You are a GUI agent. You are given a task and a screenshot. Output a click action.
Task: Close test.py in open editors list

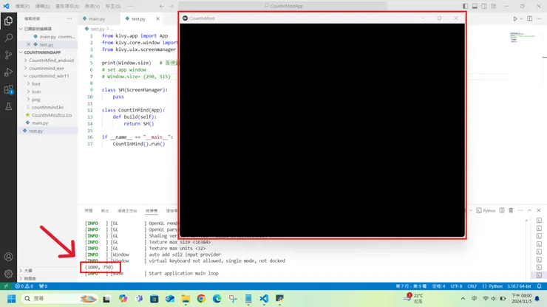click(28, 44)
